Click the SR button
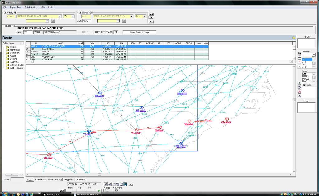319x196 pixels. coord(116,32)
